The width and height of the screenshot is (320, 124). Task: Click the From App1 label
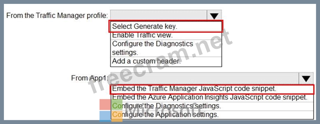tap(90, 78)
